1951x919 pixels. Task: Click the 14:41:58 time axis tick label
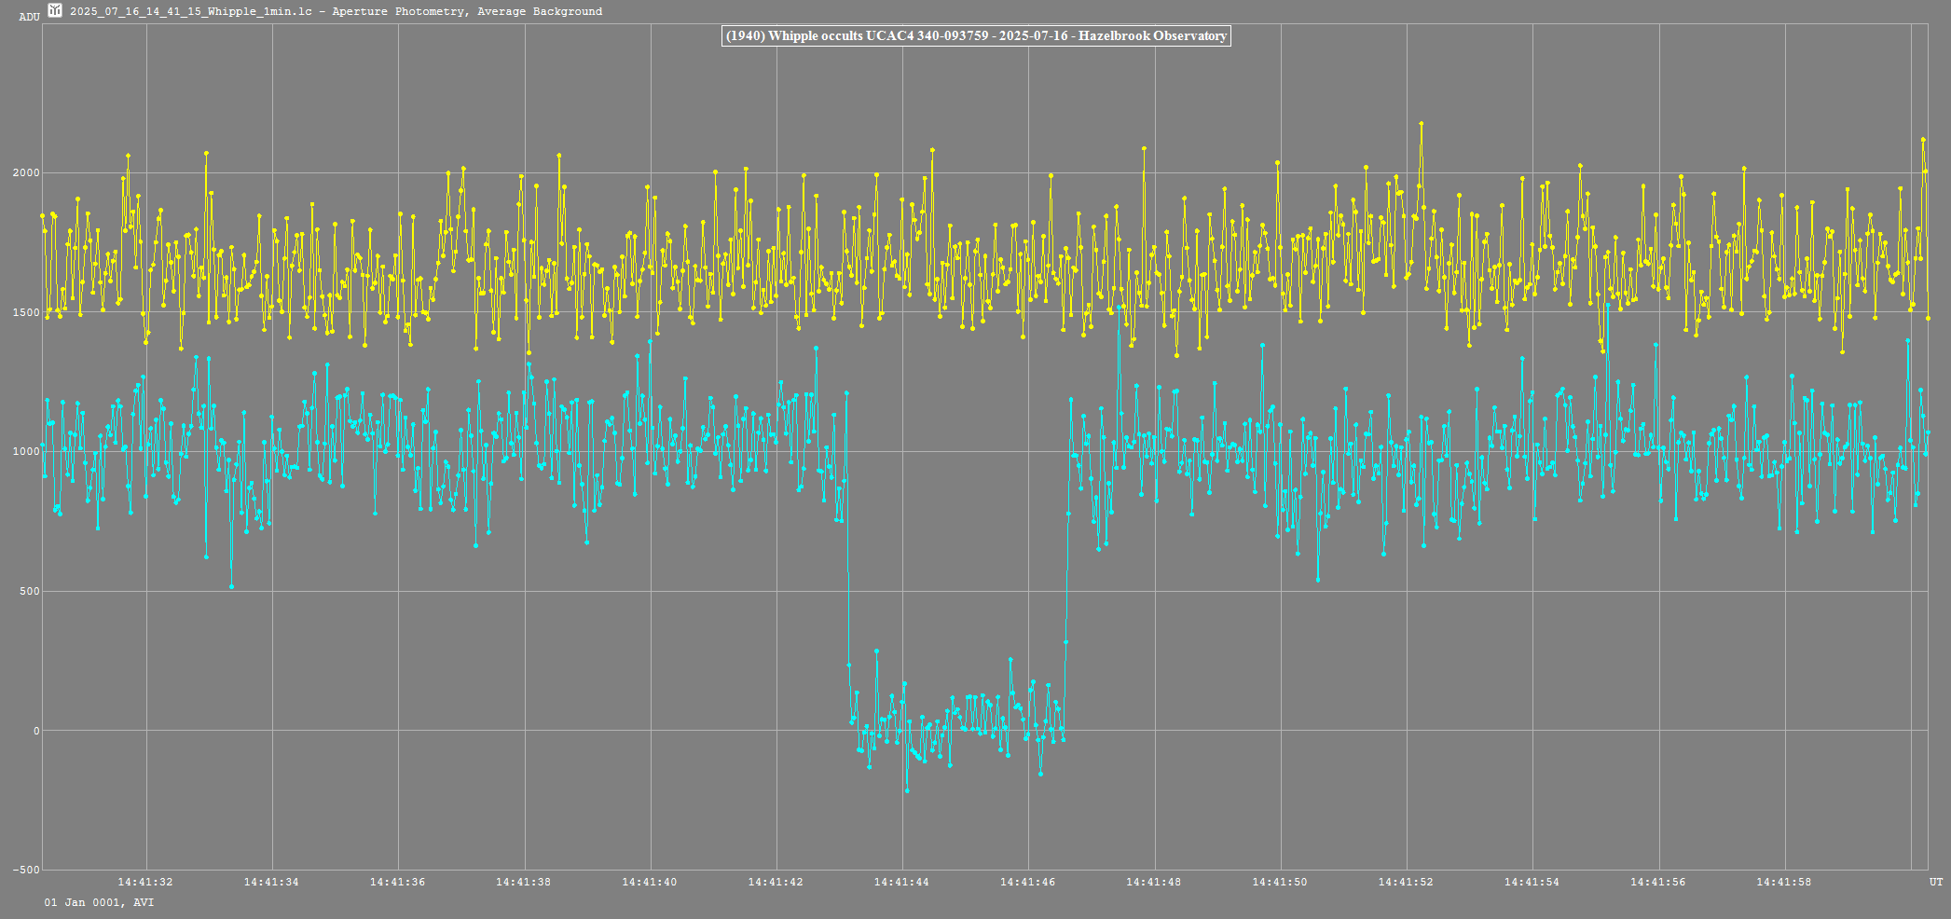[x=1784, y=882]
